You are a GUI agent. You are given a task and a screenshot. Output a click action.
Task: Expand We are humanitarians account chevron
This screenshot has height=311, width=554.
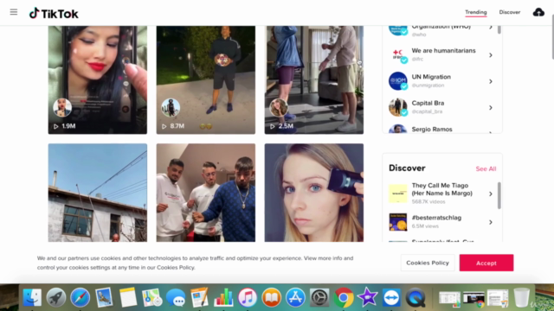click(x=491, y=55)
